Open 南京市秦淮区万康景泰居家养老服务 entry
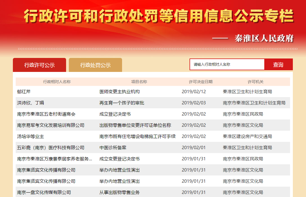The height and width of the screenshot is (197, 306). coord(55,159)
